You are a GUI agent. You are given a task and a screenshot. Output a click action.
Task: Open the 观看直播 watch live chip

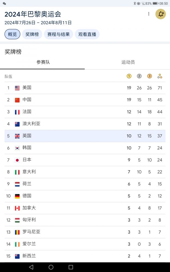pos(87,34)
